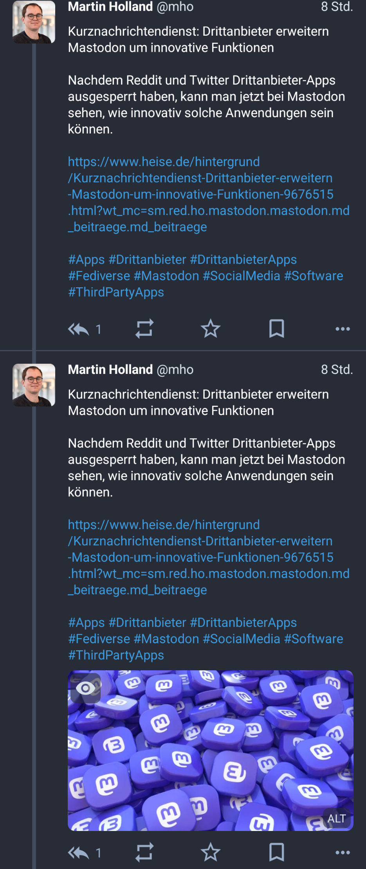The image size is (366, 869).
Task: Boost the second post with image
Action: click(x=144, y=853)
